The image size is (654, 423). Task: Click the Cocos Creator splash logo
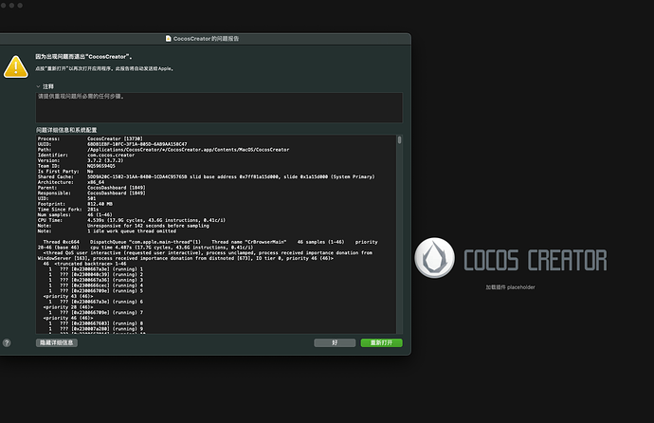point(435,258)
